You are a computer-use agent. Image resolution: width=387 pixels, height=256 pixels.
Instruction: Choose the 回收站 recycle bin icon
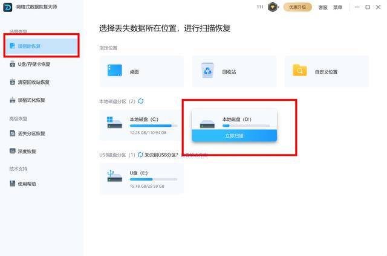pos(207,71)
